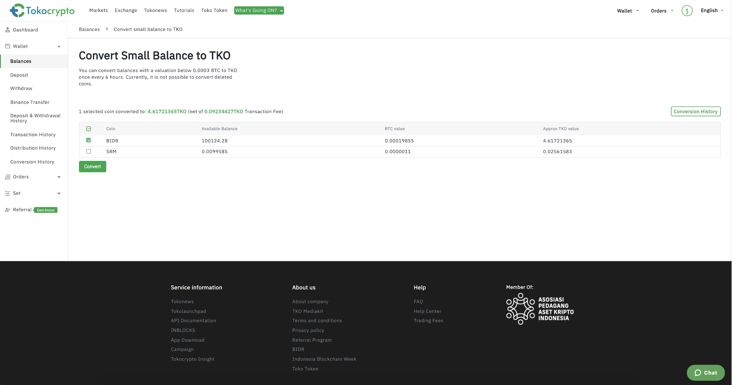This screenshot has width=732, height=385.
Task: Open the English language dropdown
Action: pos(711,10)
